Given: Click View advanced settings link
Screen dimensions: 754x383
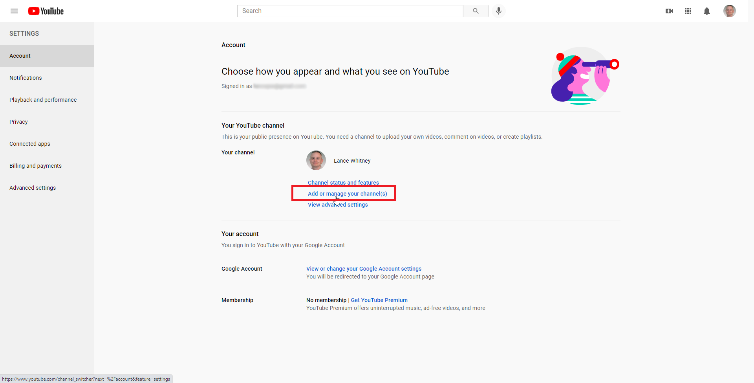Looking at the screenshot, I should (x=338, y=205).
